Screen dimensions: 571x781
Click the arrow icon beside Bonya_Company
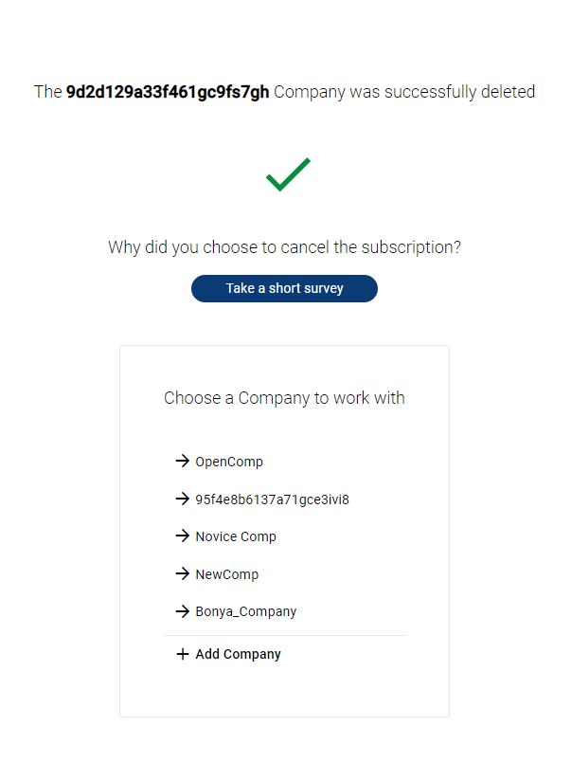[183, 611]
